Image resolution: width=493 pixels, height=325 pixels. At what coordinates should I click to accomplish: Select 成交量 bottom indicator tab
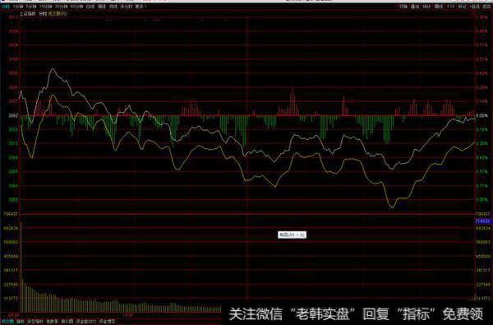7,322
